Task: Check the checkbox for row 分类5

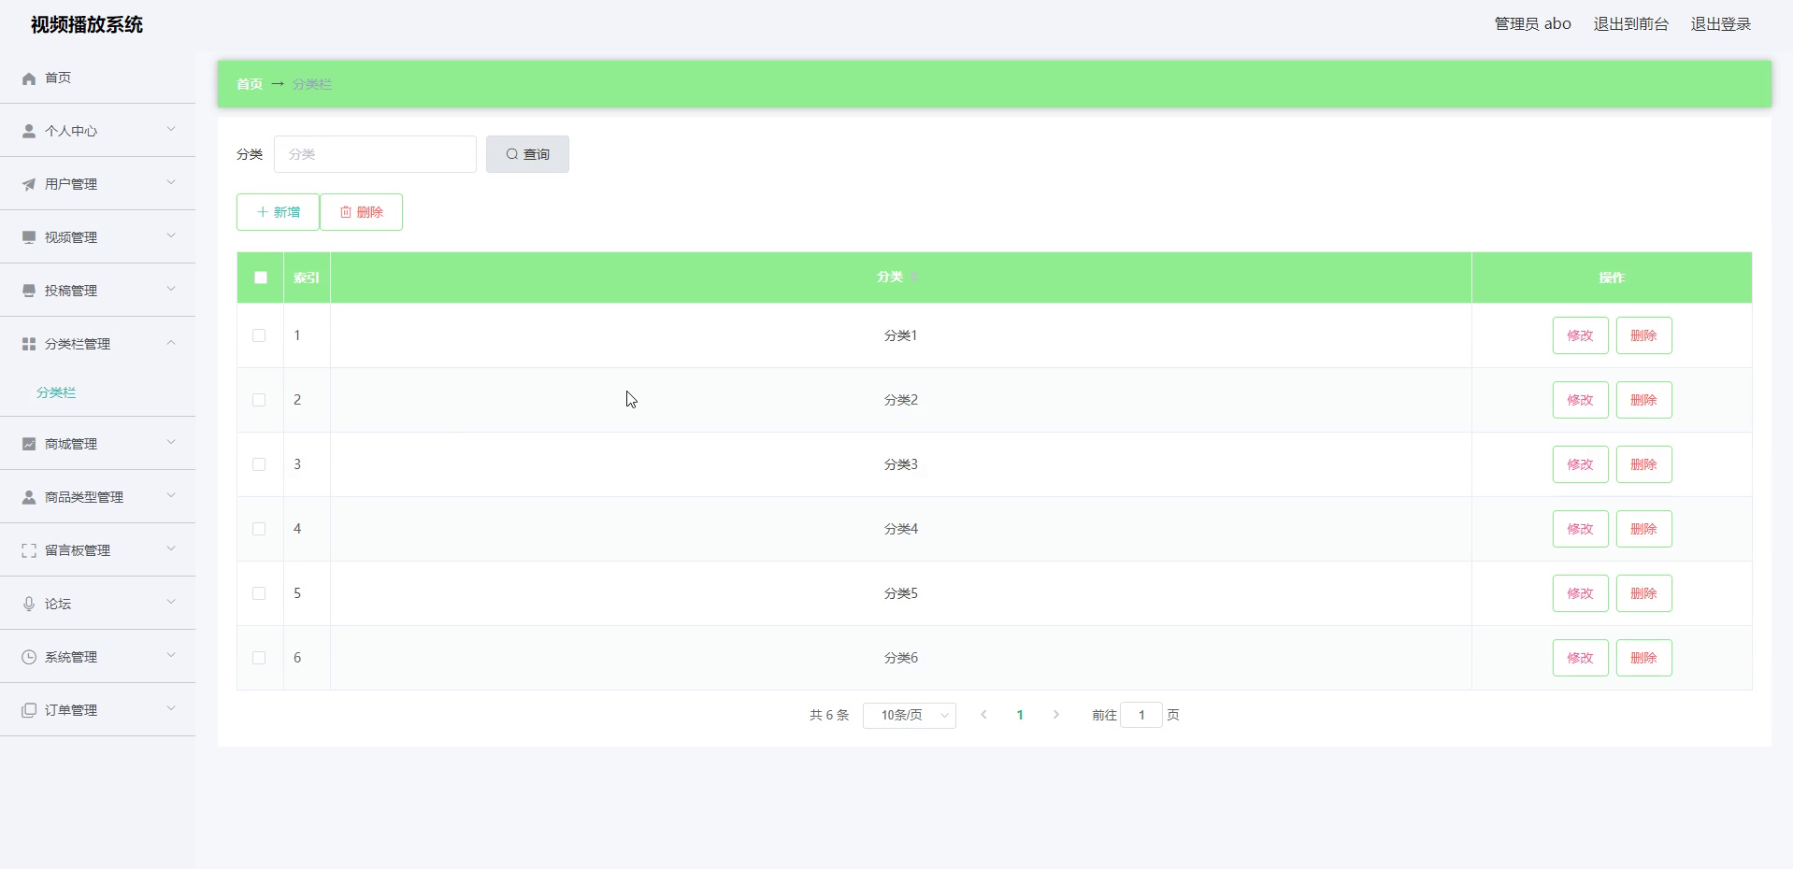Action: pyautogui.click(x=259, y=593)
